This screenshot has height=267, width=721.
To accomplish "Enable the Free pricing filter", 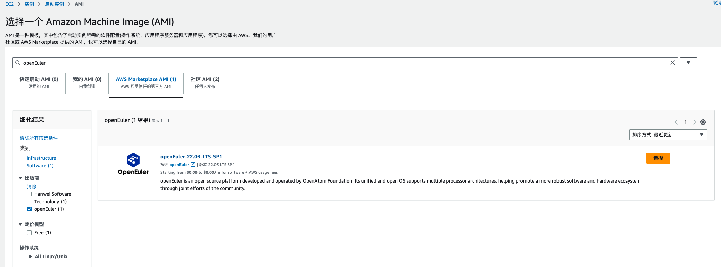I will (29, 233).
